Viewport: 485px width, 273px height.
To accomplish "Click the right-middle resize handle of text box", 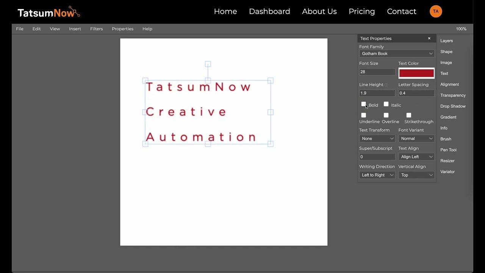I will [x=270, y=112].
